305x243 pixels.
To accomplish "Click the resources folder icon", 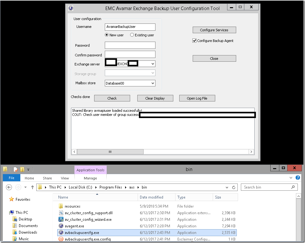I will [x=61, y=206].
